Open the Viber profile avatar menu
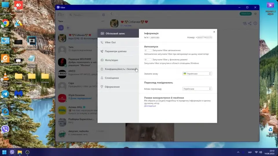The image size is (278, 156). (x=61, y=15)
